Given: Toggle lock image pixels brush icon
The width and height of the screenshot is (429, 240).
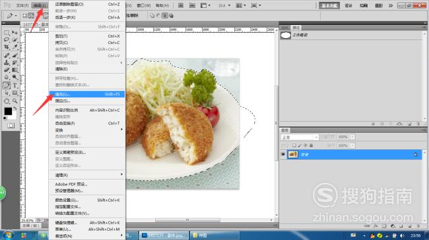Looking at the screenshot, I should pyautogui.click(x=300, y=145).
